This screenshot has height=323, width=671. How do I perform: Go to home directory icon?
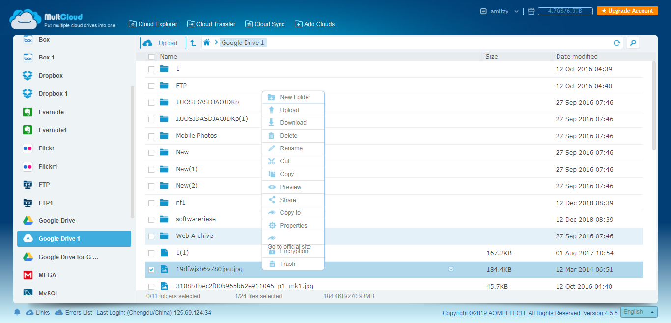(207, 43)
